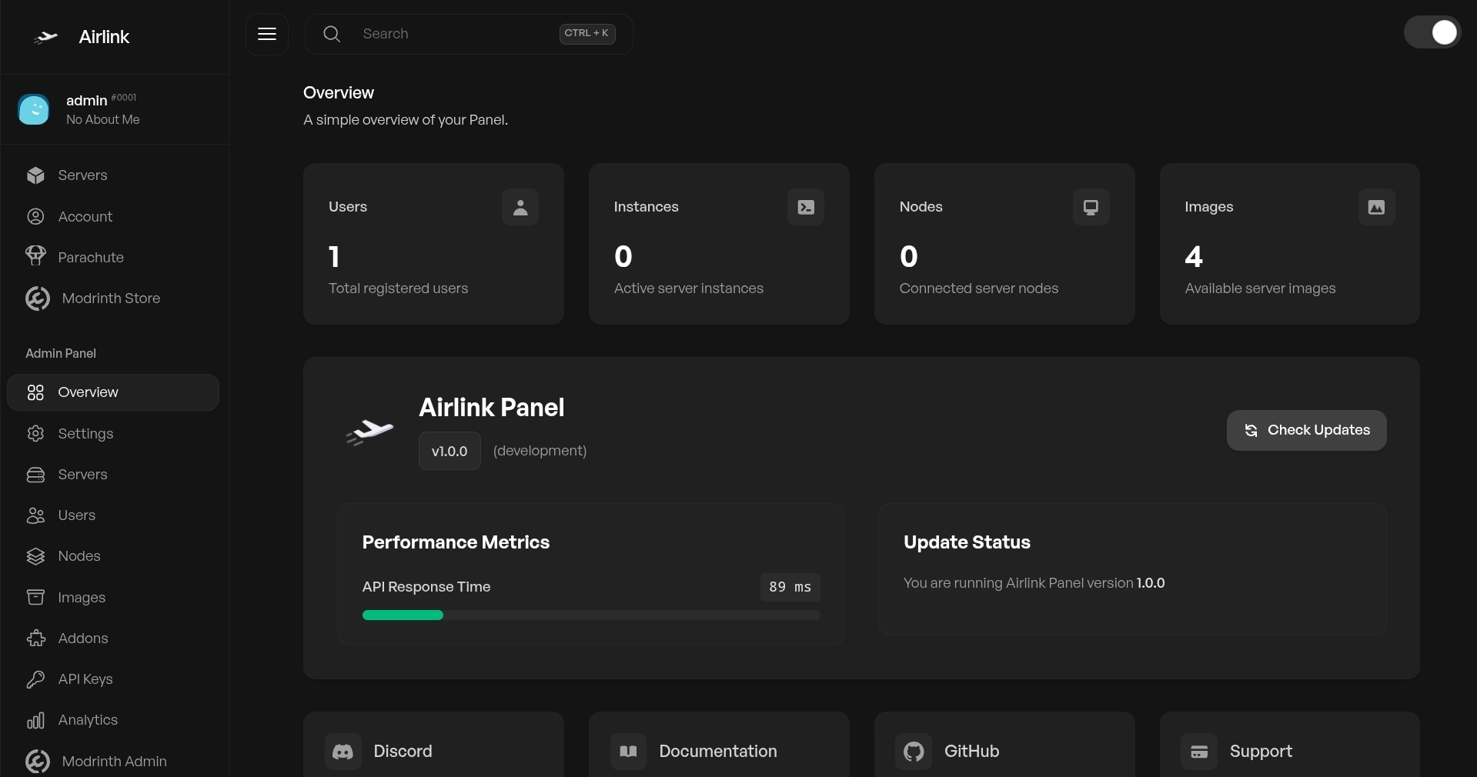Open the Discord link card

(x=433, y=750)
